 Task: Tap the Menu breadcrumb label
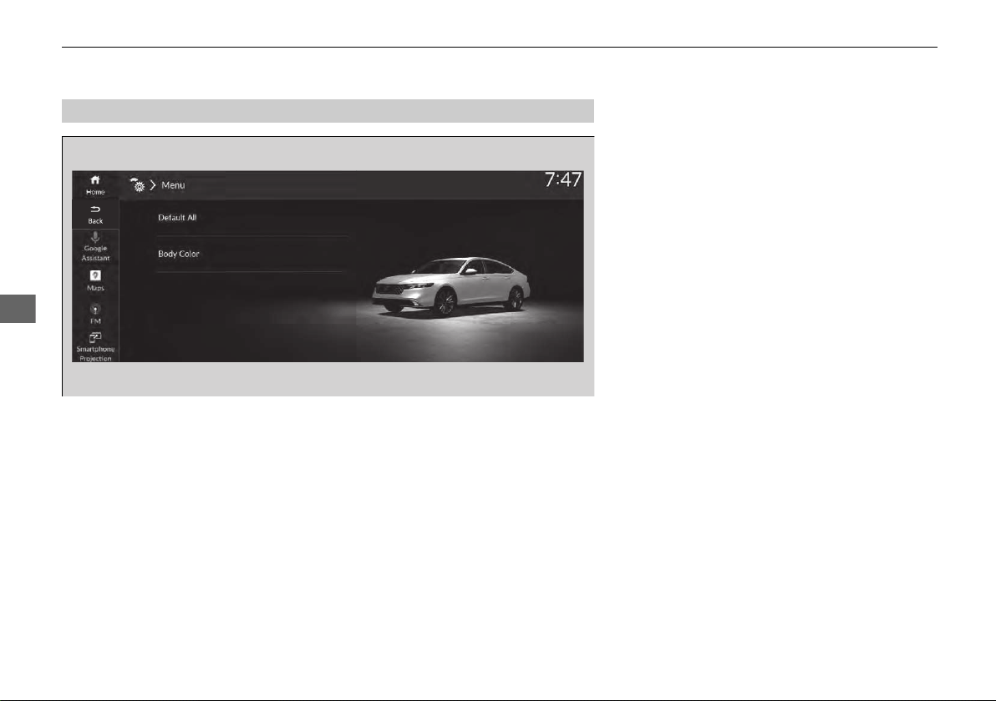(x=173, y=185)
